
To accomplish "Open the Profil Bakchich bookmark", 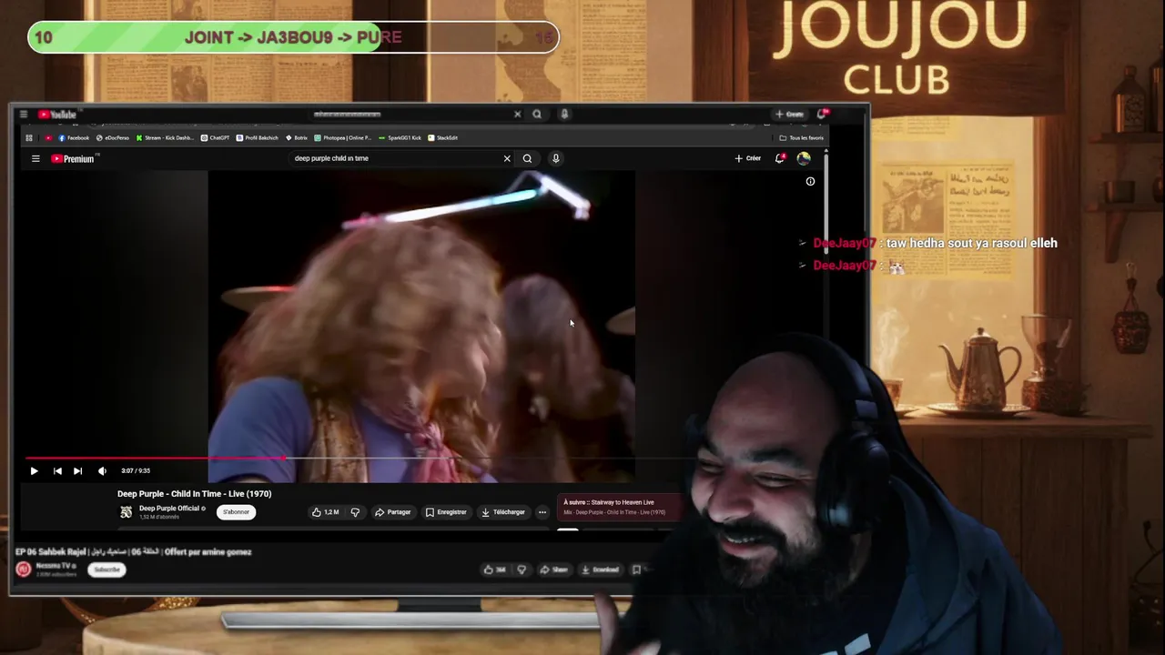I will coord(258,138).
